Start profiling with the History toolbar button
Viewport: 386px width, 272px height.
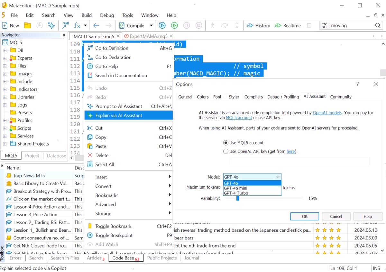click(x=258, y=25)
